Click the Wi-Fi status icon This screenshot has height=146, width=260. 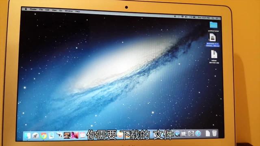tap(182, 17)
